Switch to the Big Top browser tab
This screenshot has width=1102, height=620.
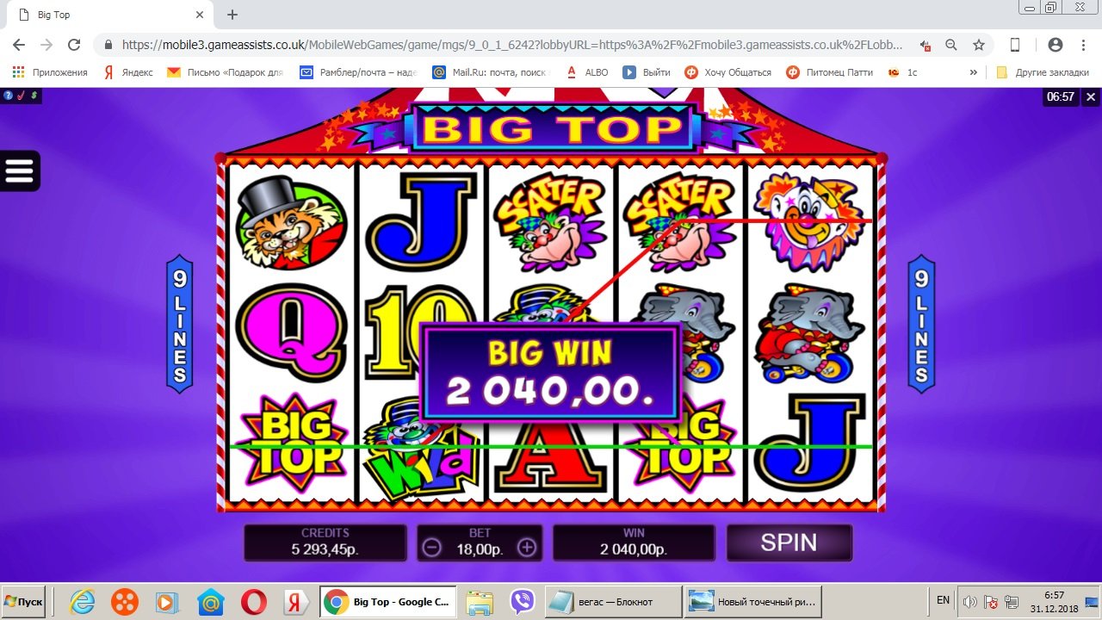tap(111, 15)
